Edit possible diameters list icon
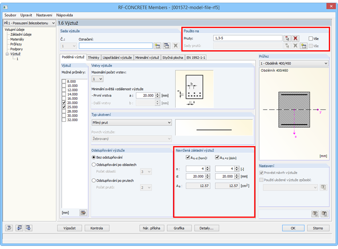Viewport: 338px width, 249px height. tap(83, 213)
